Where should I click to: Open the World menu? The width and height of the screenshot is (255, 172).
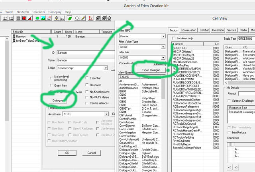tap(9, 12)
